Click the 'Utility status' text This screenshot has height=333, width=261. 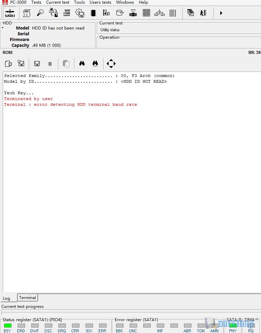pos(110,30)
